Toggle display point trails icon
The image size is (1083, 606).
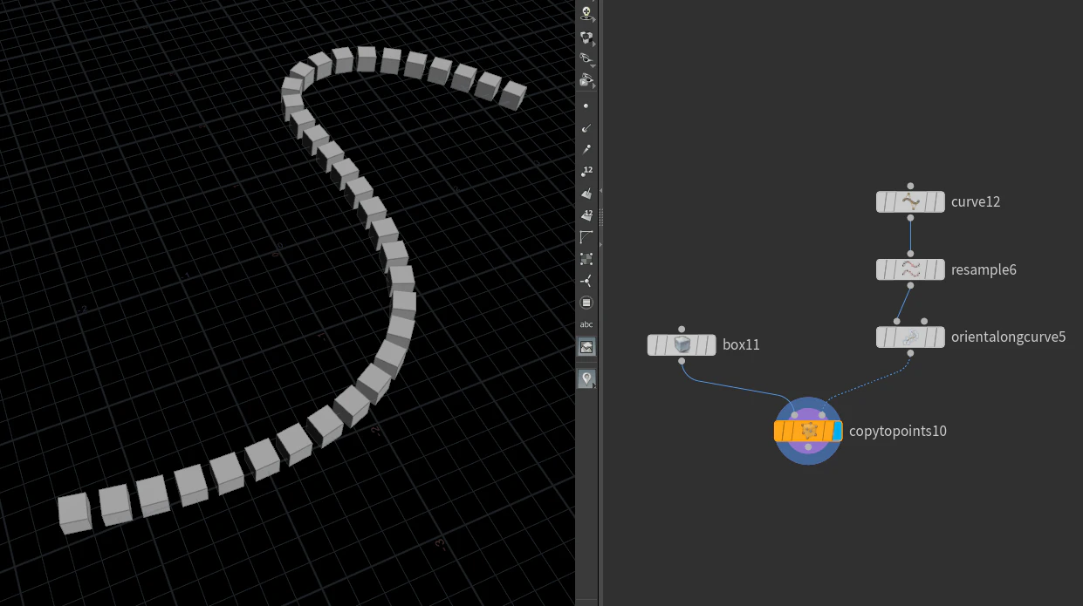click(x=586, y=150)
